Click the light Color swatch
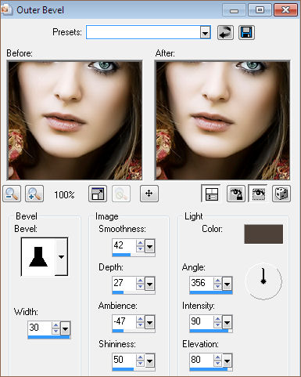Screen dimensions: 301x377 (x=263, y=234)
